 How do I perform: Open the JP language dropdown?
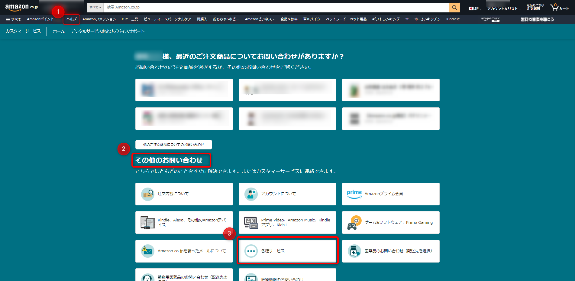click(x=475, y=8)
